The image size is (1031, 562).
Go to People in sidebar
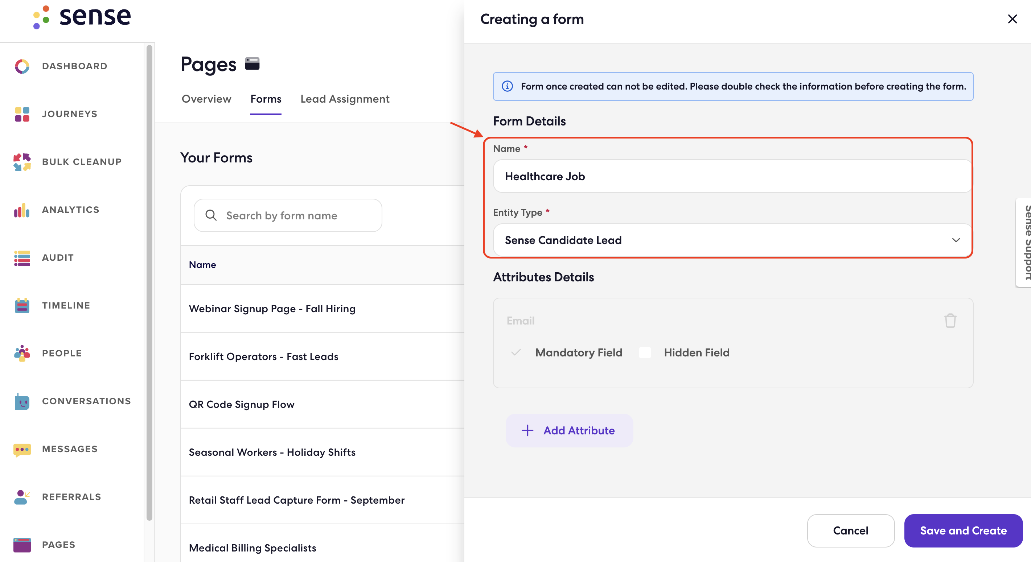coord(62,353)
